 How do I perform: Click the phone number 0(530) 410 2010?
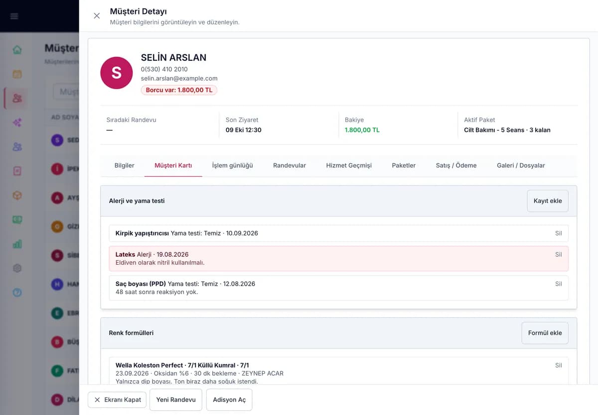[x=164, y=69]
